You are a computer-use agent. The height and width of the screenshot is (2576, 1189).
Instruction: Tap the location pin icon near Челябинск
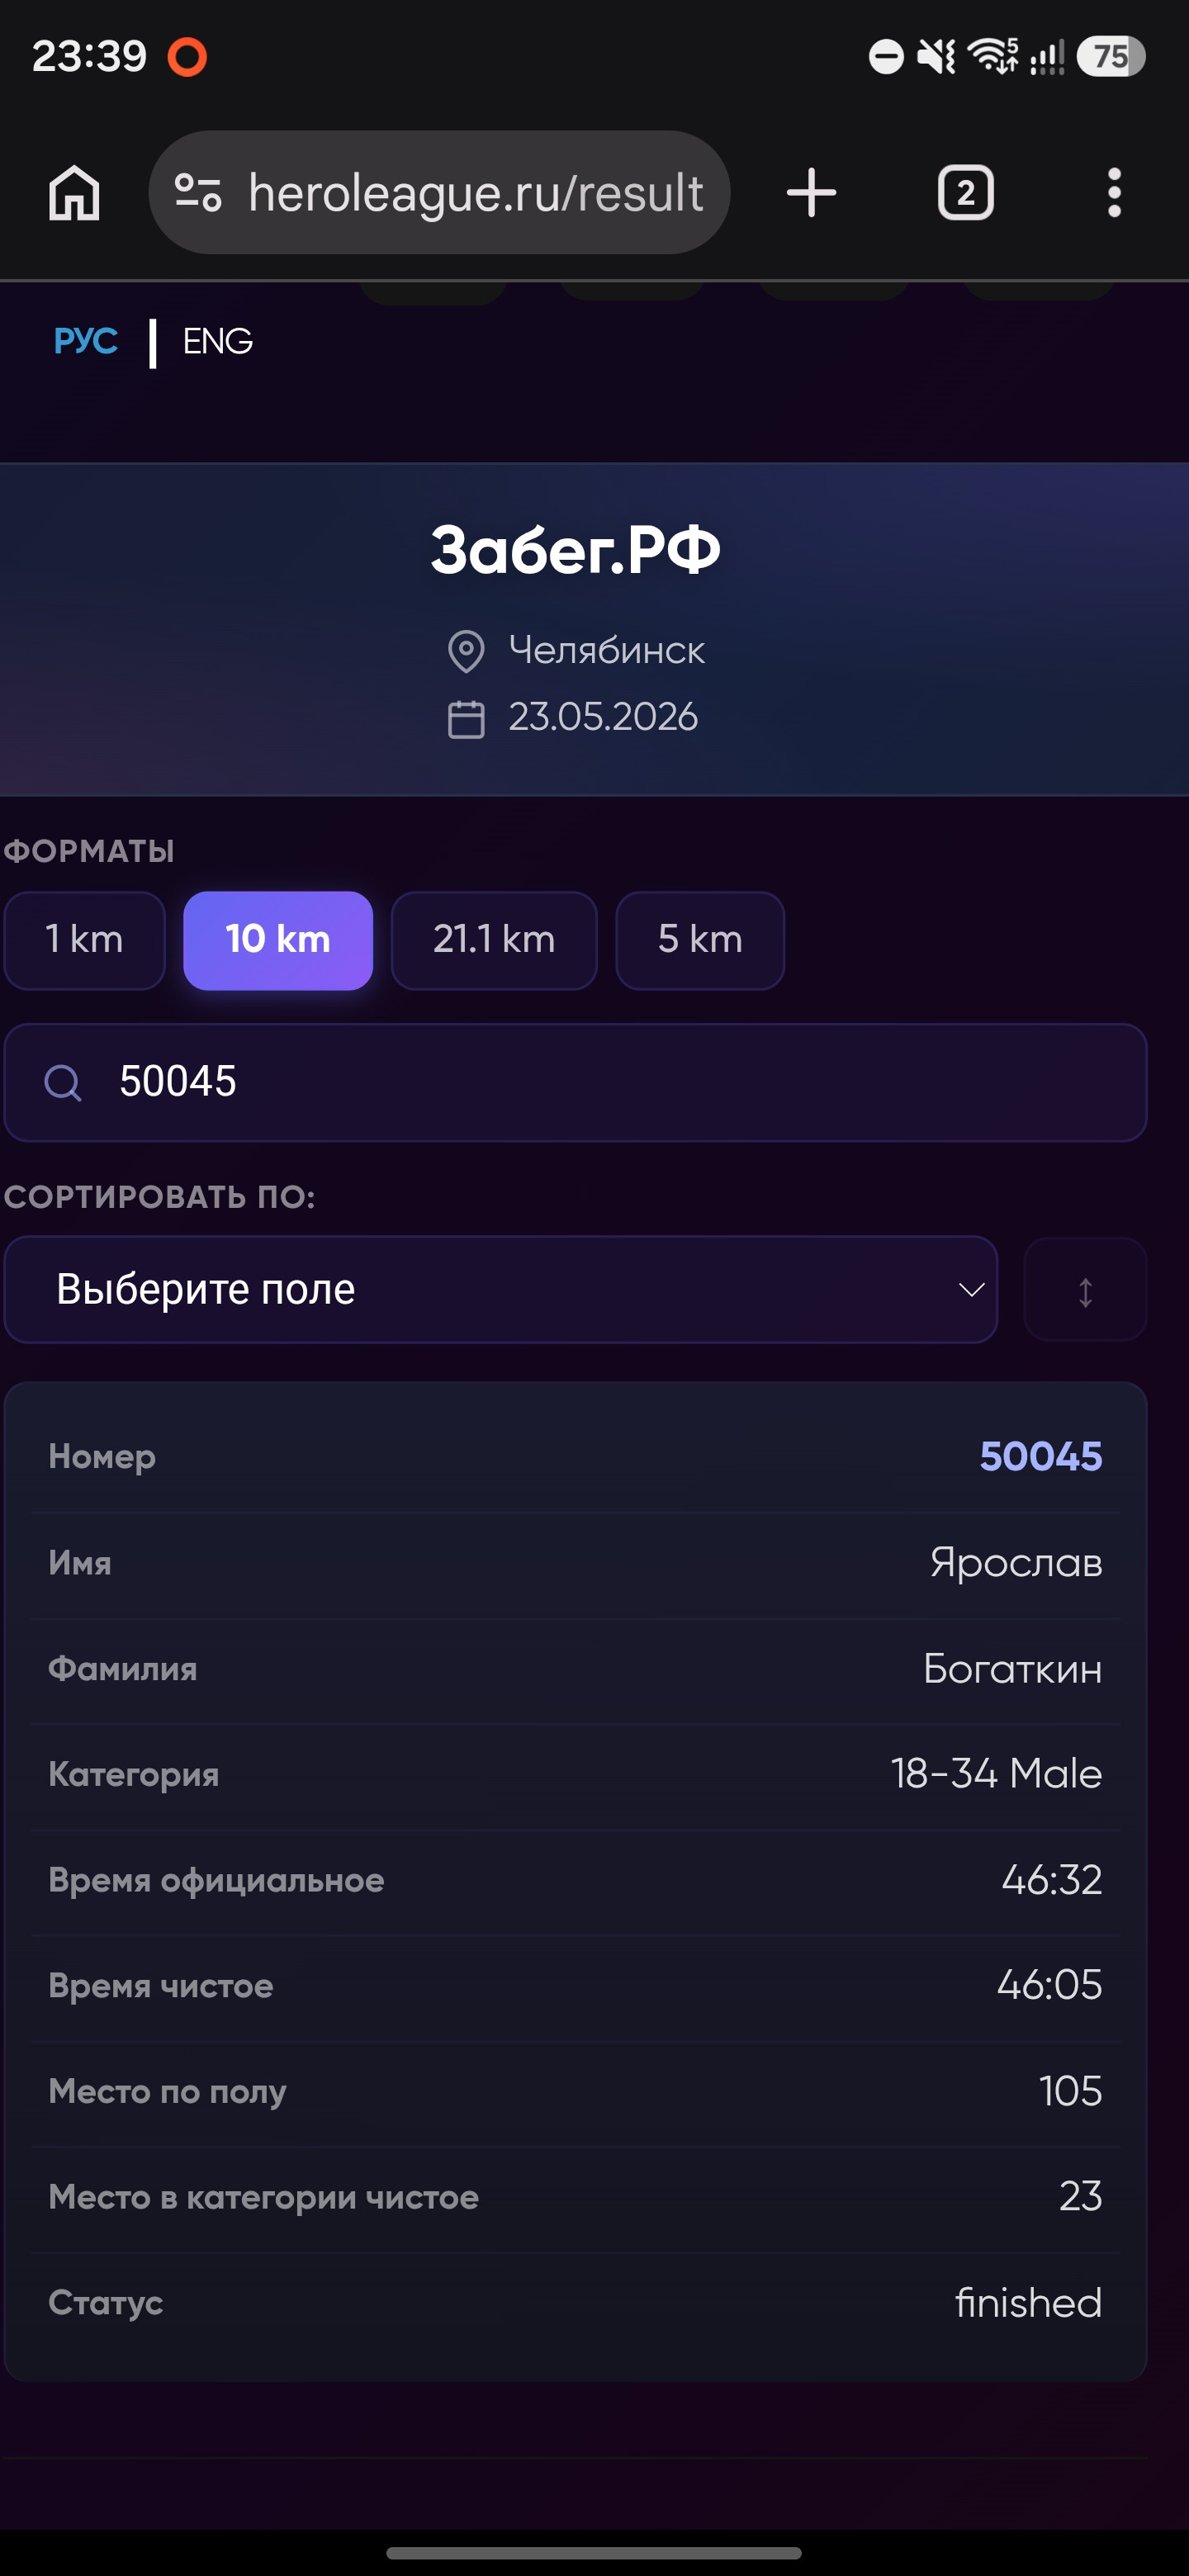click(466, 651)
